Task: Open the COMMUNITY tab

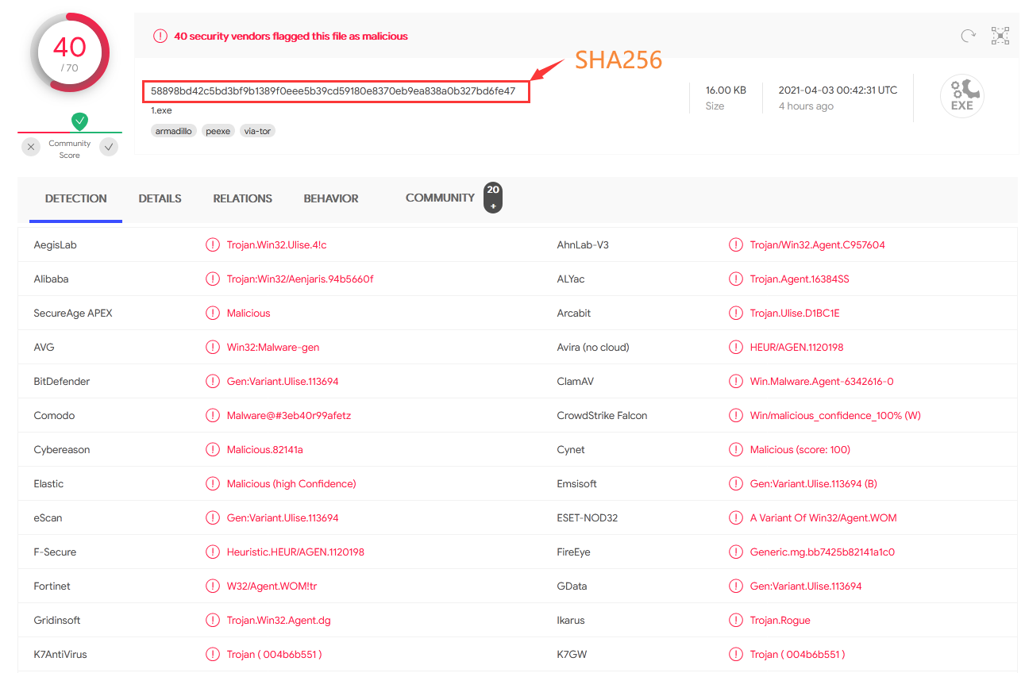Action: click(x=440, y=198)
